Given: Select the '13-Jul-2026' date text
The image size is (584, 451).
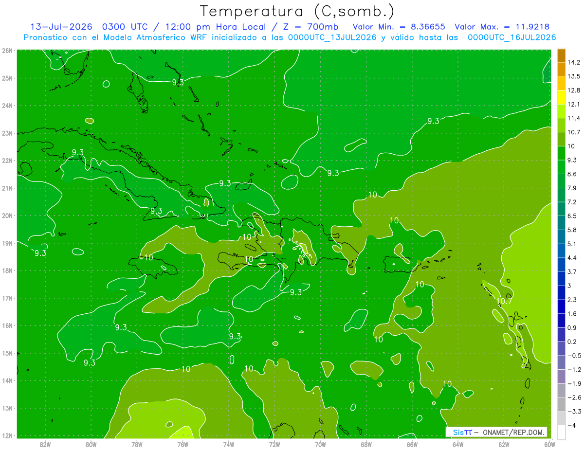Looking at the screenshot, I should [62, 27].
